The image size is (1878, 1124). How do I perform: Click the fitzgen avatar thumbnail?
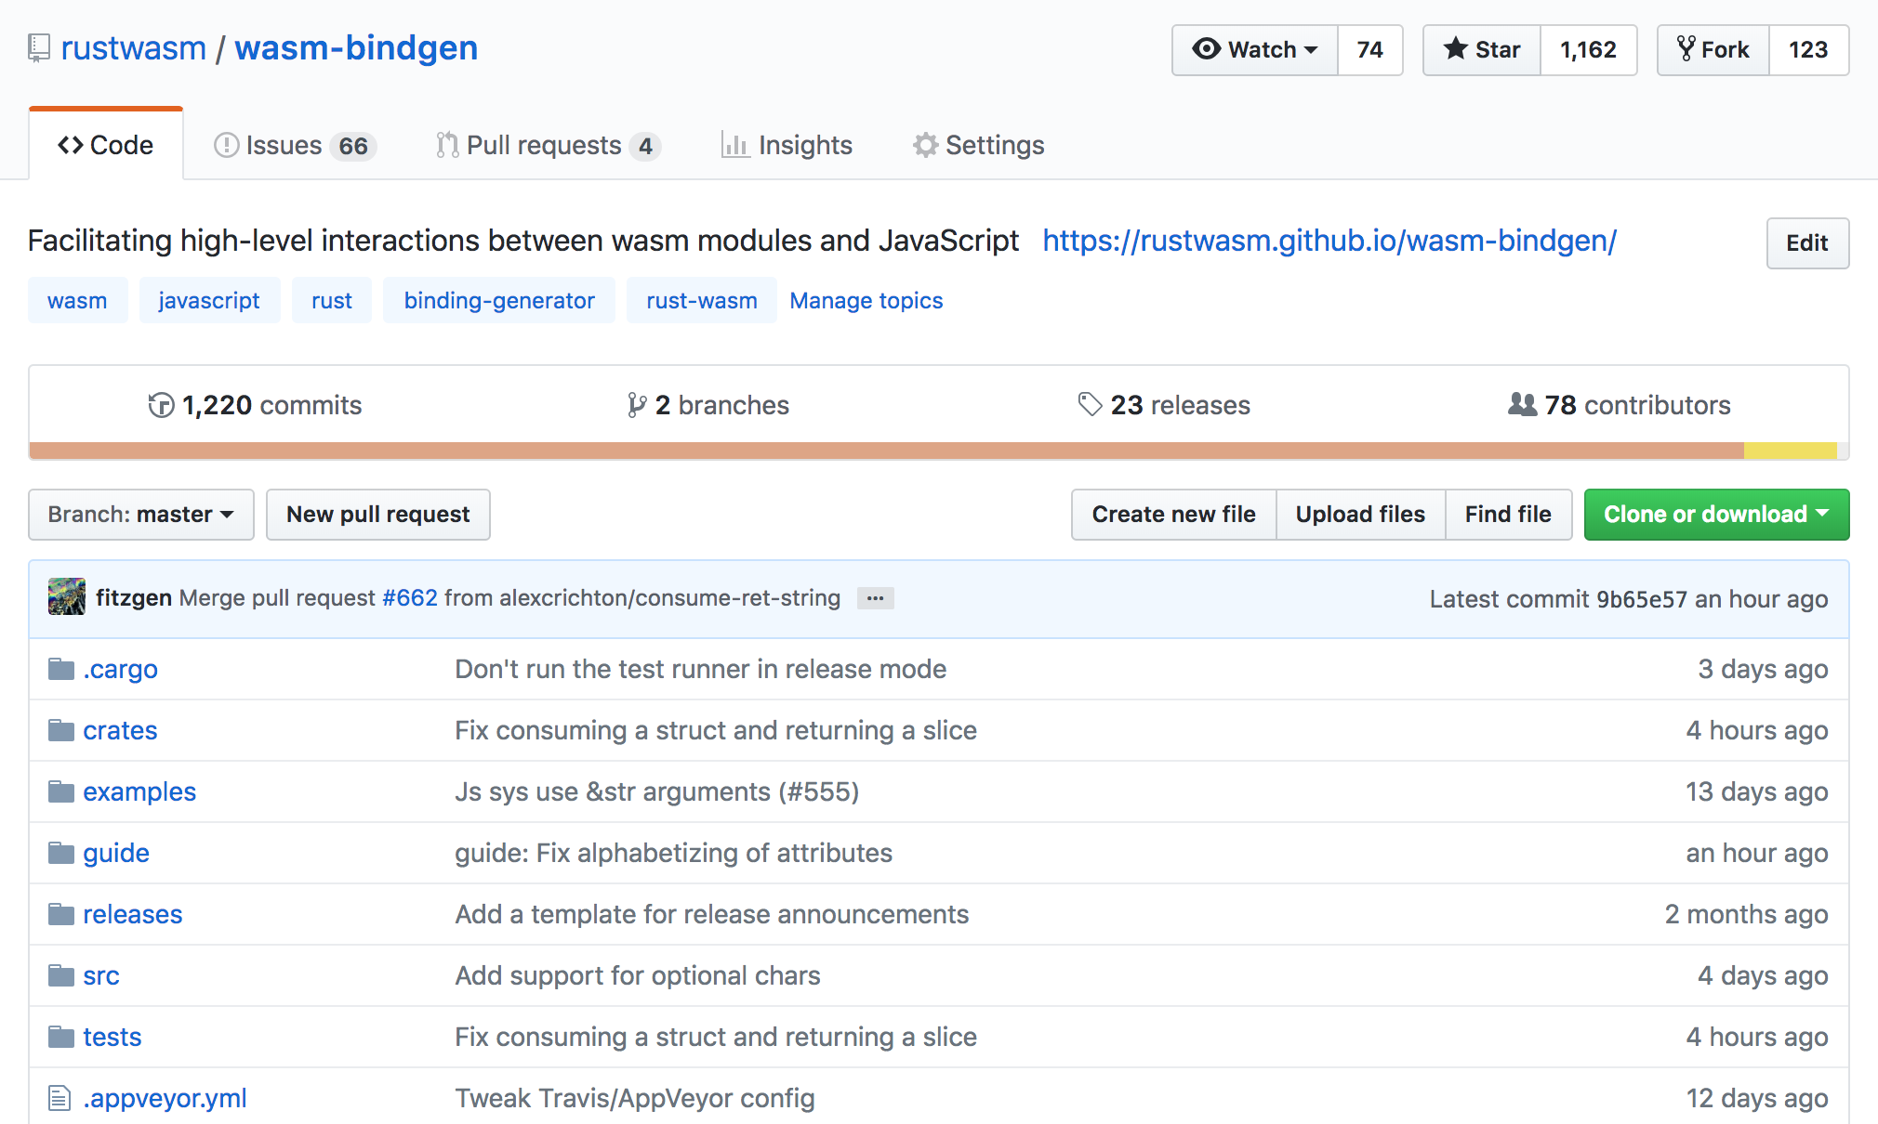click(67, 596)
